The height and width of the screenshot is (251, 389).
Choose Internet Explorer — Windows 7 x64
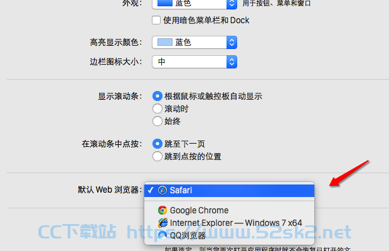(229, 223)
